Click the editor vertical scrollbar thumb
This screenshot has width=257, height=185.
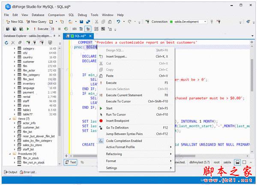[252, 75]
